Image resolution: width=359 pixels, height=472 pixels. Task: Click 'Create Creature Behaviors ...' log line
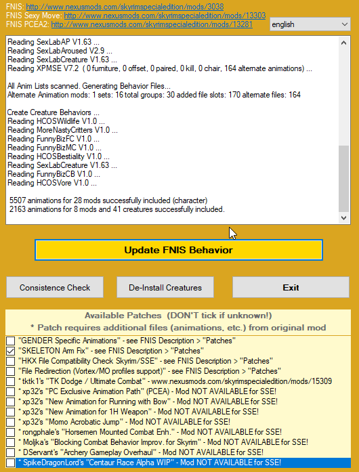click(54, 112)
